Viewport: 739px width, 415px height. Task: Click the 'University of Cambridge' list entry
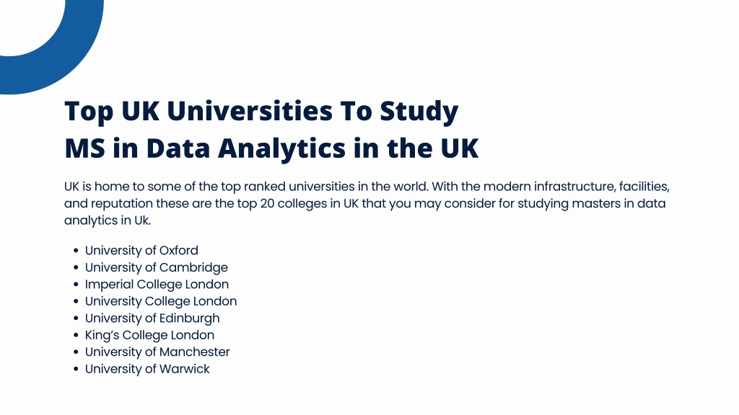pos(157,267)
